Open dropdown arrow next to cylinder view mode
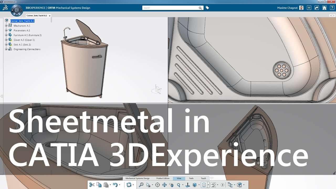The width and height of the screenshot is (336, 189). 208,185
